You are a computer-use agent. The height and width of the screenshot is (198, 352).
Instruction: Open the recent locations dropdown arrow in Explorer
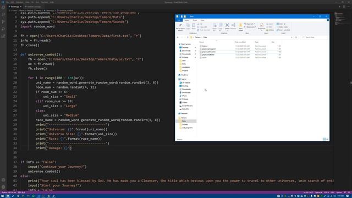point(185,37)
